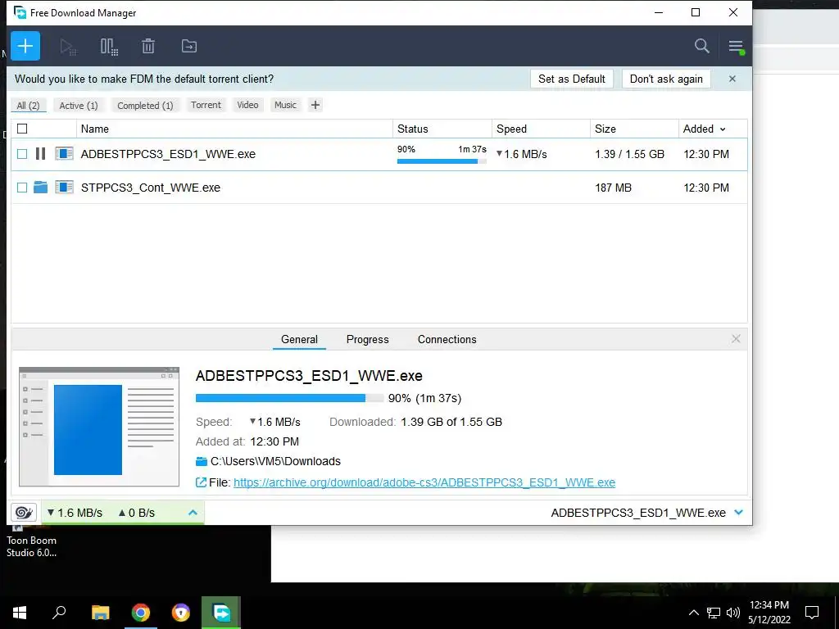
Task: Select STPPCS3_Cont_WWE.exe file name
Action: click(151, 188)
